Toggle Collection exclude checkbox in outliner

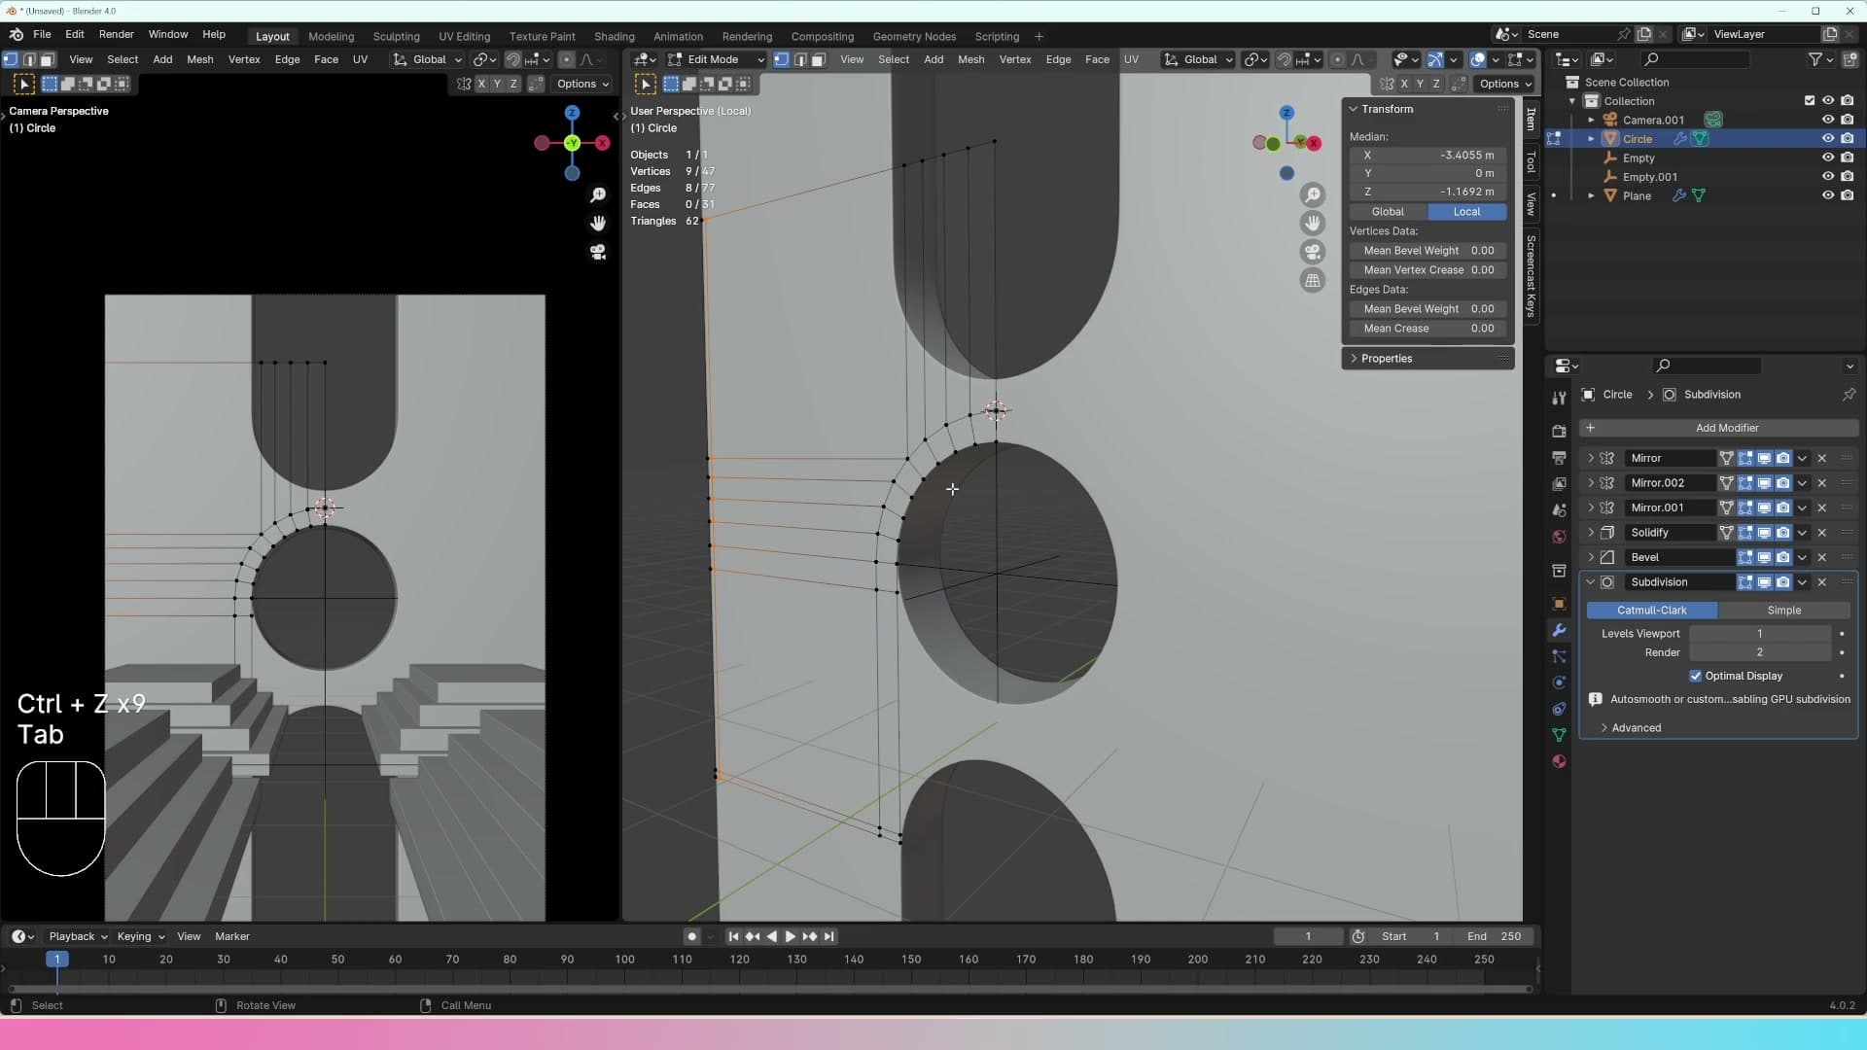pyautogui.click(x=1810, y=100)
